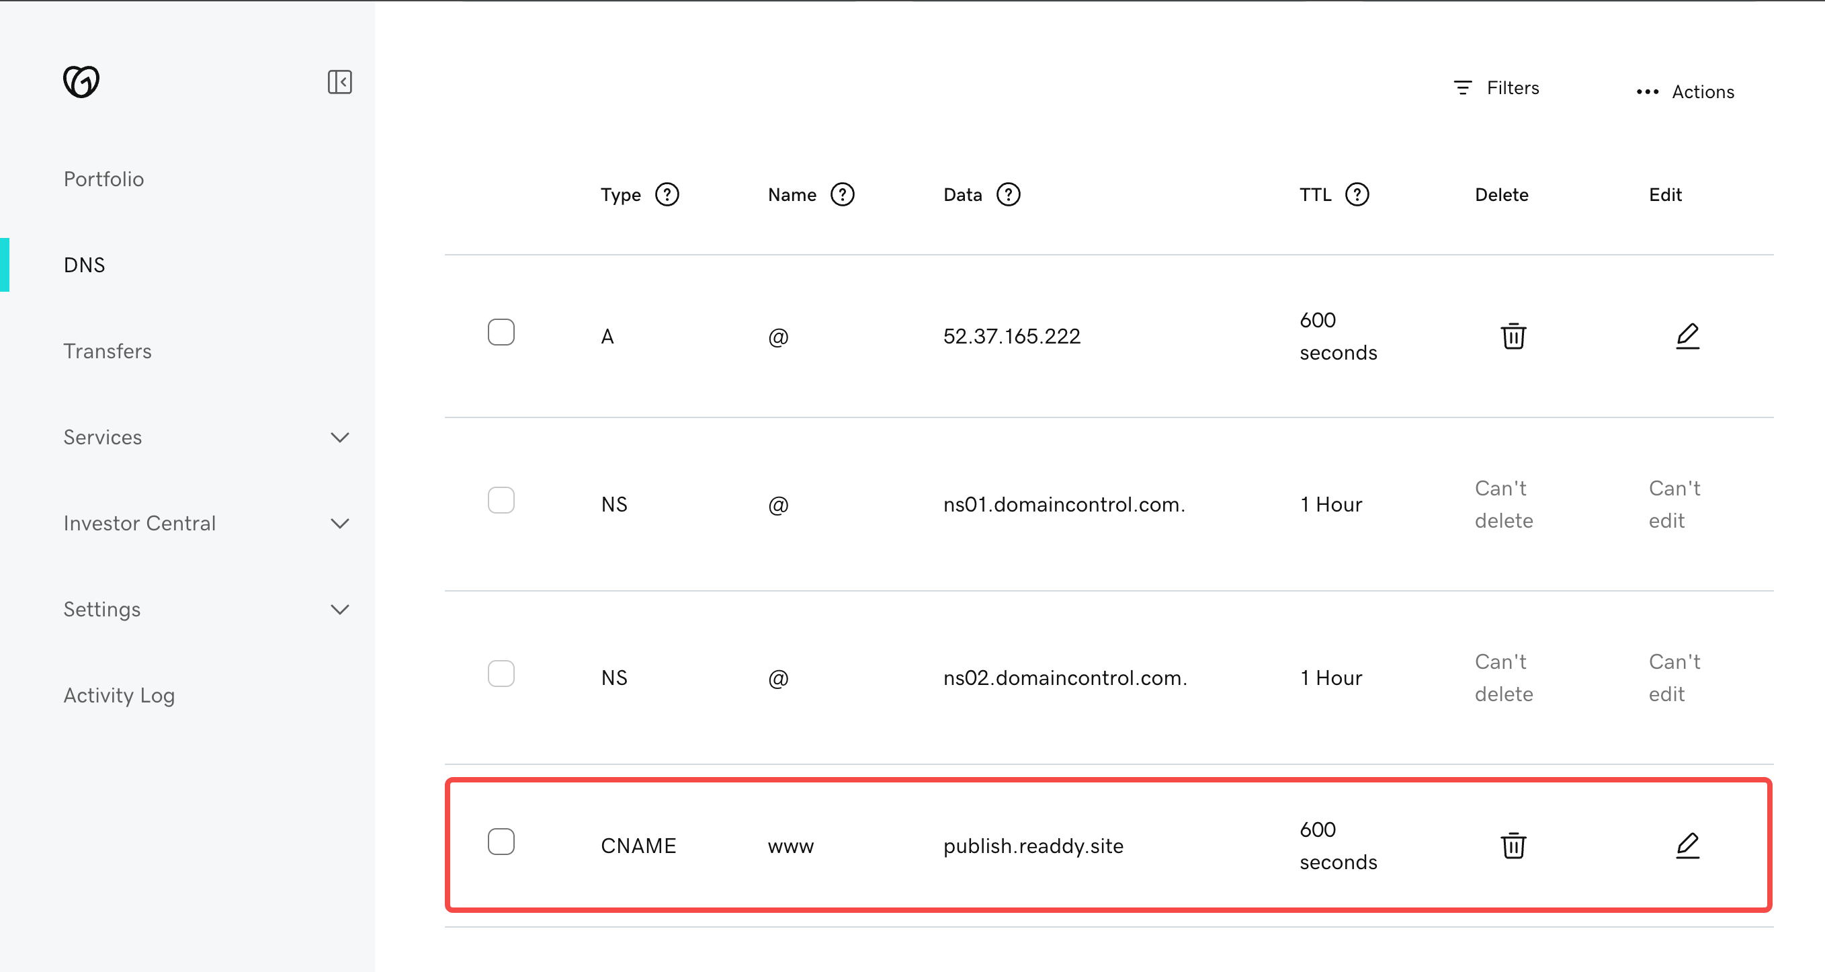Open the Portfolio sidebar item
The image size is (1825, 972).
coord(103,179)
